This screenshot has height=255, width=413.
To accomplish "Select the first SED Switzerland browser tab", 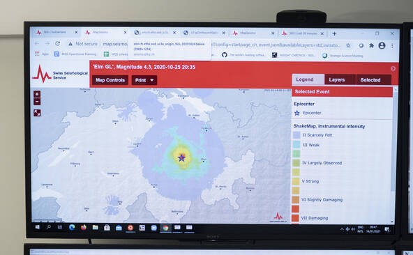I will click(x=57, y=32).
